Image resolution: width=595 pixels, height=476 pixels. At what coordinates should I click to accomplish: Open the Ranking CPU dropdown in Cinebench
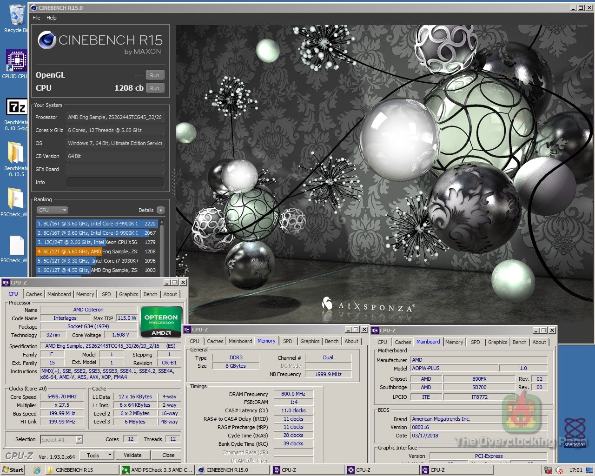(53, 210)
